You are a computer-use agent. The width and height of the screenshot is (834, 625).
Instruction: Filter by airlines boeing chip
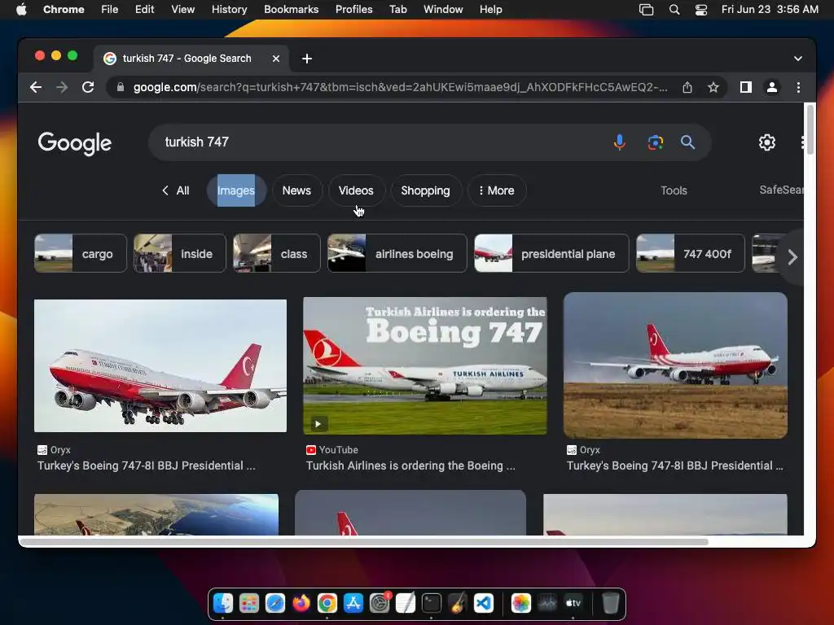coord(397,254)
